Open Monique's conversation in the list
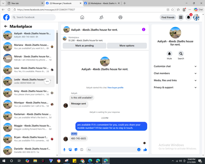This screenshot has height=164, width=205. point(28,104)
